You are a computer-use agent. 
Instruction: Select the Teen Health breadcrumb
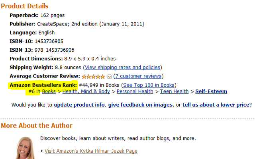pyautogui.click(x=174, y=91)
